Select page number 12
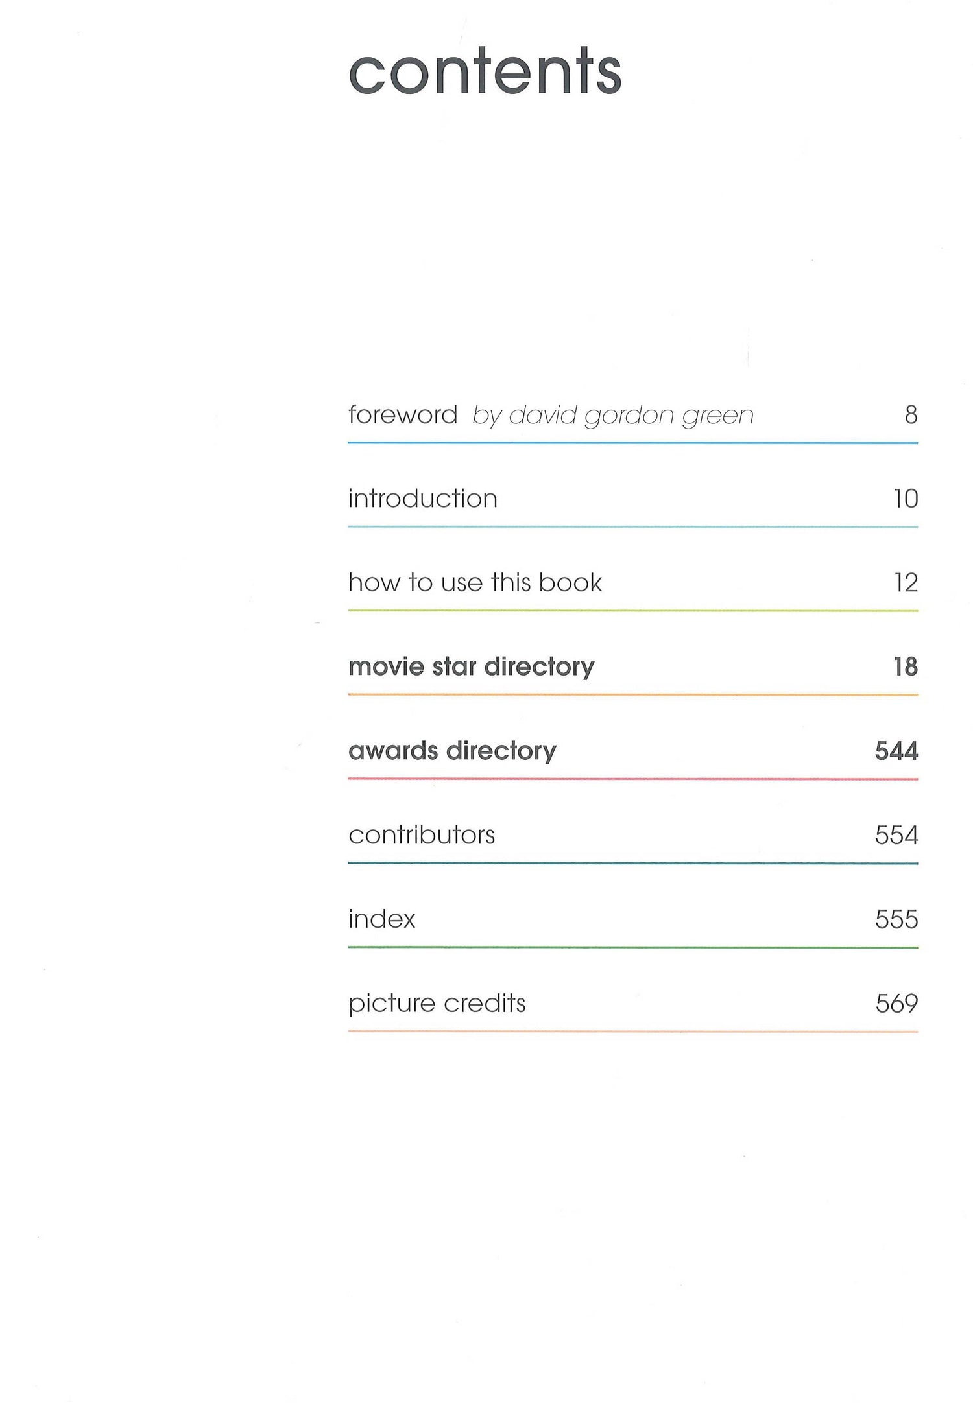Screen dimensions: 973x1403 click(906, 583)
